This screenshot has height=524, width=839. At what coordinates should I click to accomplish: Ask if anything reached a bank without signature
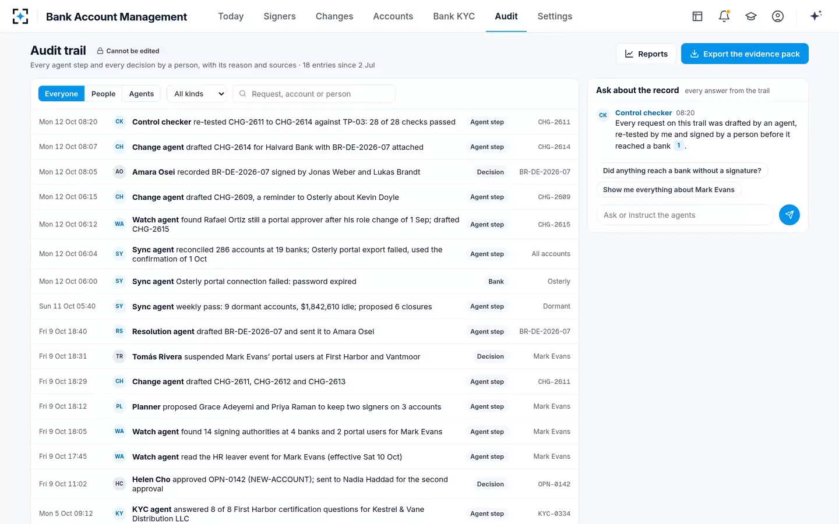click(x=682, y=171)
